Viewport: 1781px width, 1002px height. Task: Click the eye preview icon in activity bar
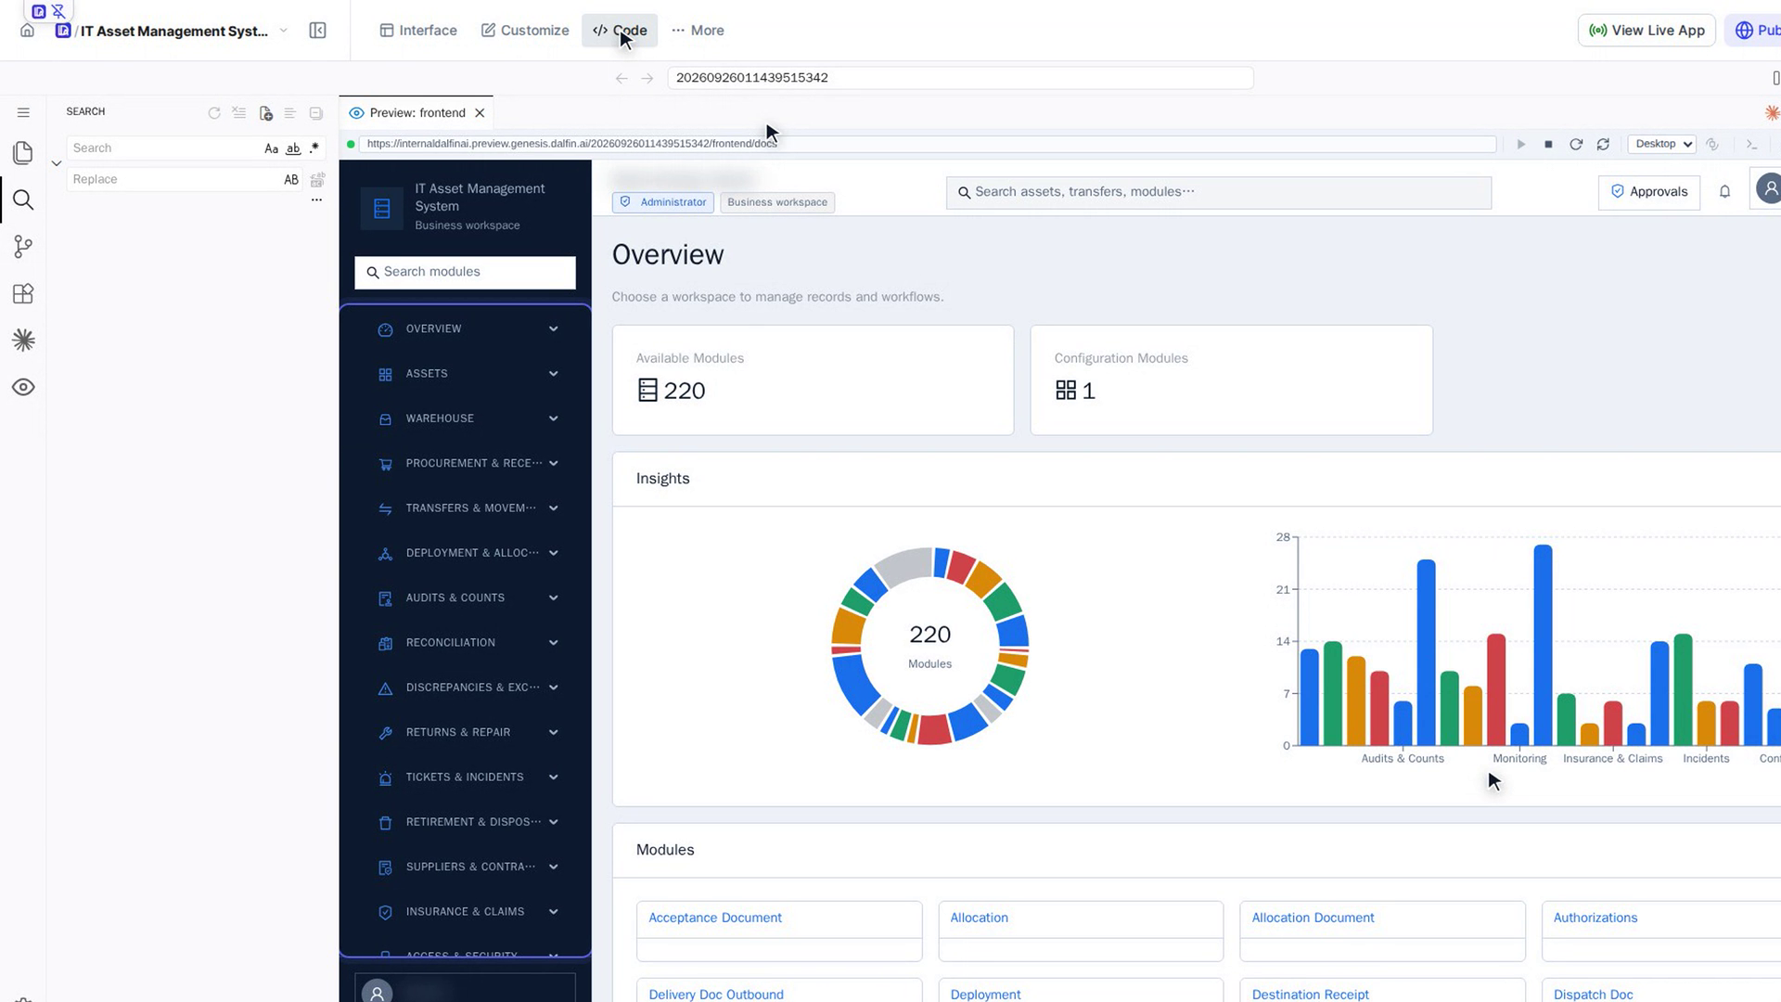[23, 387]
